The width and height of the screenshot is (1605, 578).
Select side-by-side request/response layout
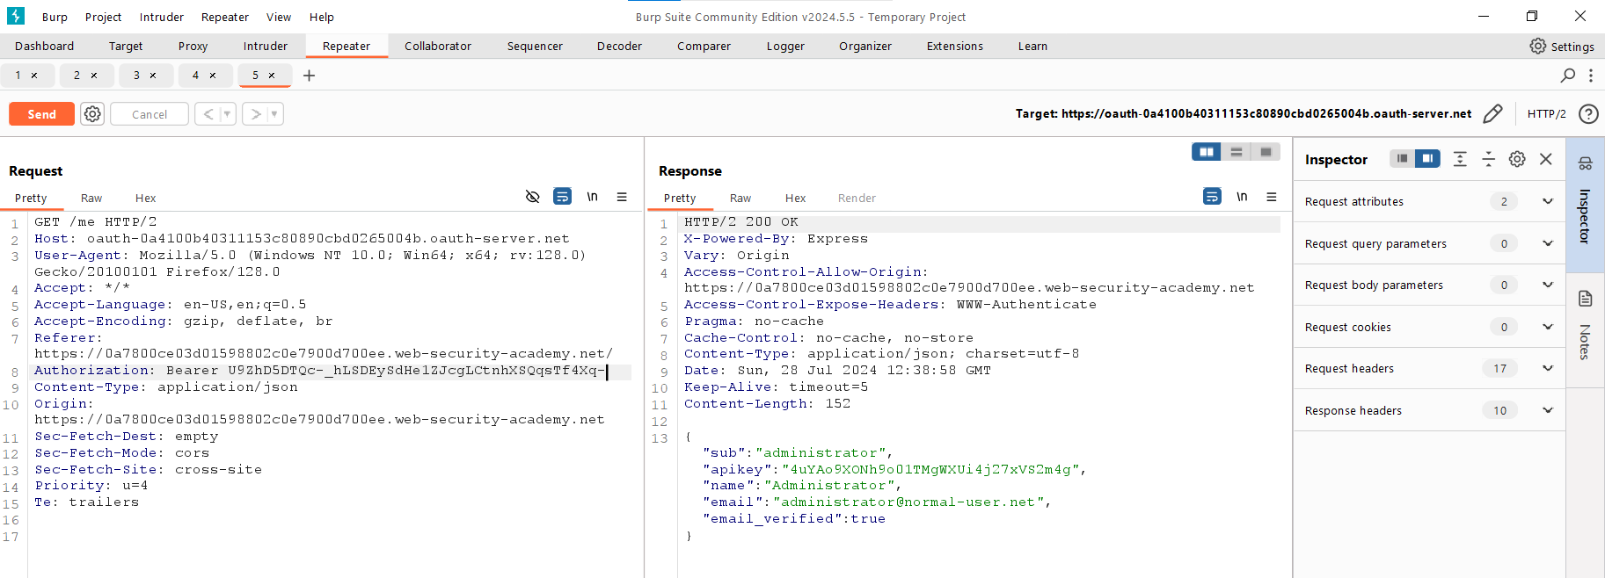pos(1207,152)
